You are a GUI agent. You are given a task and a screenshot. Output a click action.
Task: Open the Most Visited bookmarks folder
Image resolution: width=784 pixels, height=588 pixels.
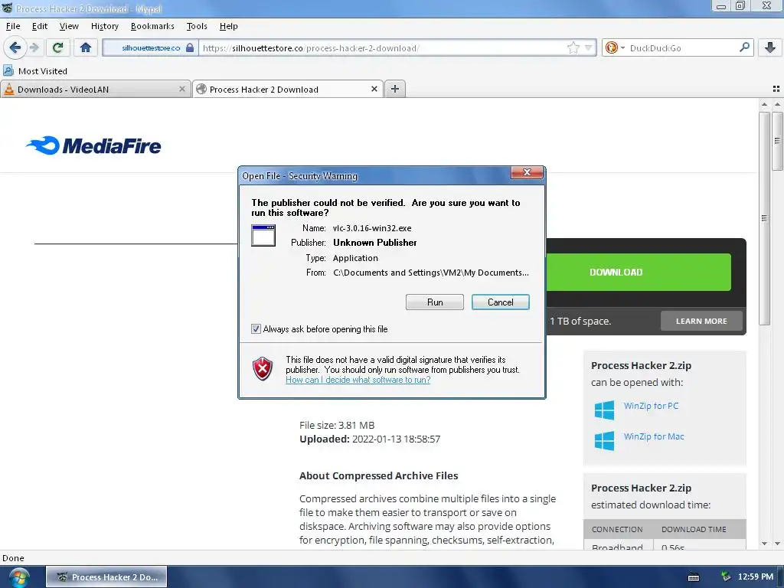(x=35, y=71)
